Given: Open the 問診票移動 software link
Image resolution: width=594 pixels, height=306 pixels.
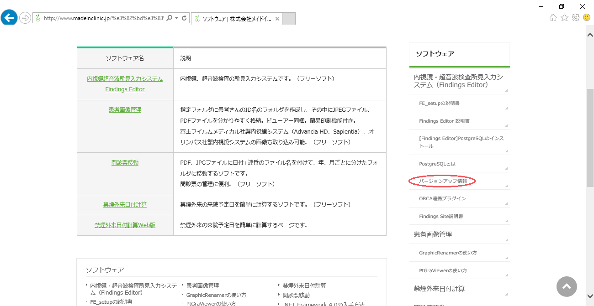Looking at the screenshot, I should (x=125, y=162).
